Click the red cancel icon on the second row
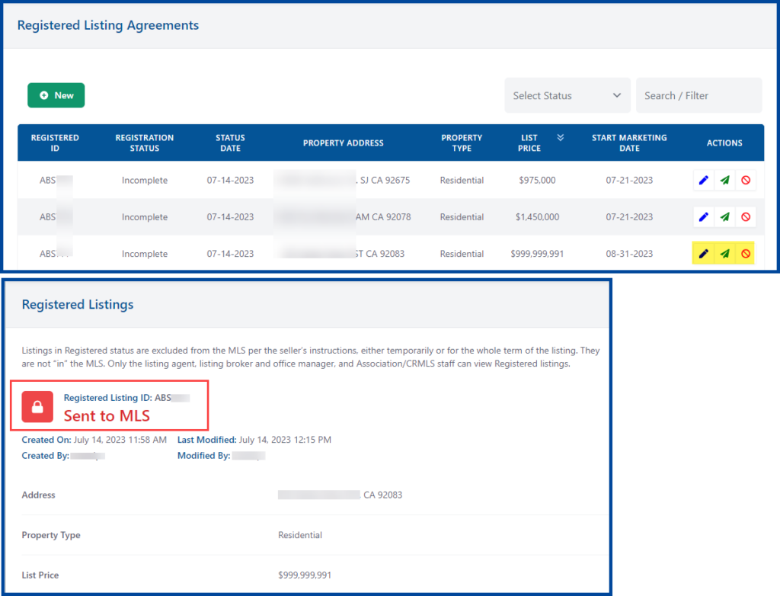 click(746, 216)
